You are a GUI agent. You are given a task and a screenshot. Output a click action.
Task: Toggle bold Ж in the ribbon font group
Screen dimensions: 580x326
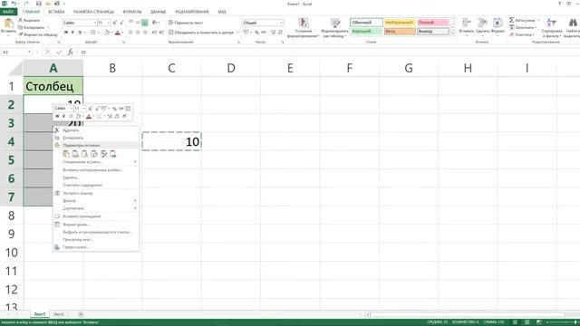pyautogui.click(x=66, y=33)
